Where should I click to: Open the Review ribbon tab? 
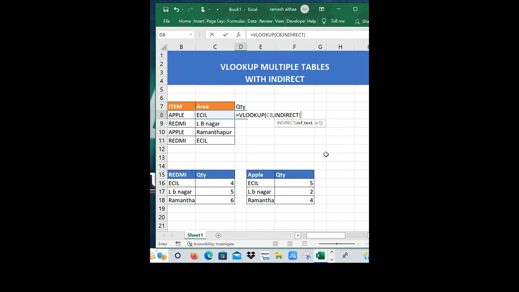pos(266,21)
